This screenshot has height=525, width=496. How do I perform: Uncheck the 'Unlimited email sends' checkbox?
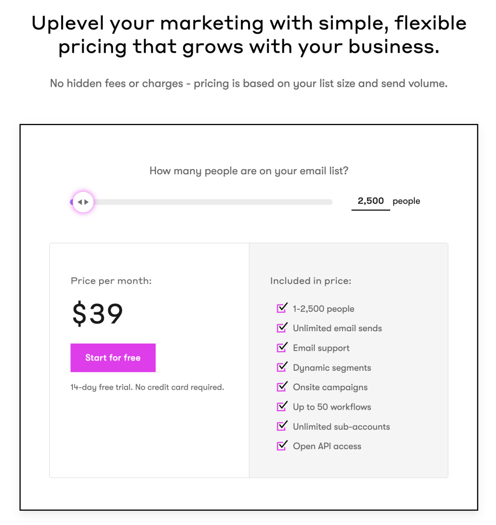click(281, 328)
